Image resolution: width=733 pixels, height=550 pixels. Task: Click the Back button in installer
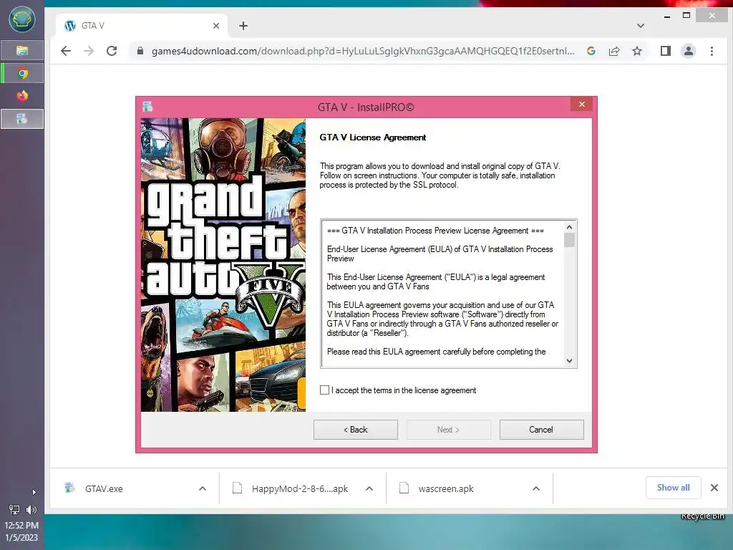(355, 430)
